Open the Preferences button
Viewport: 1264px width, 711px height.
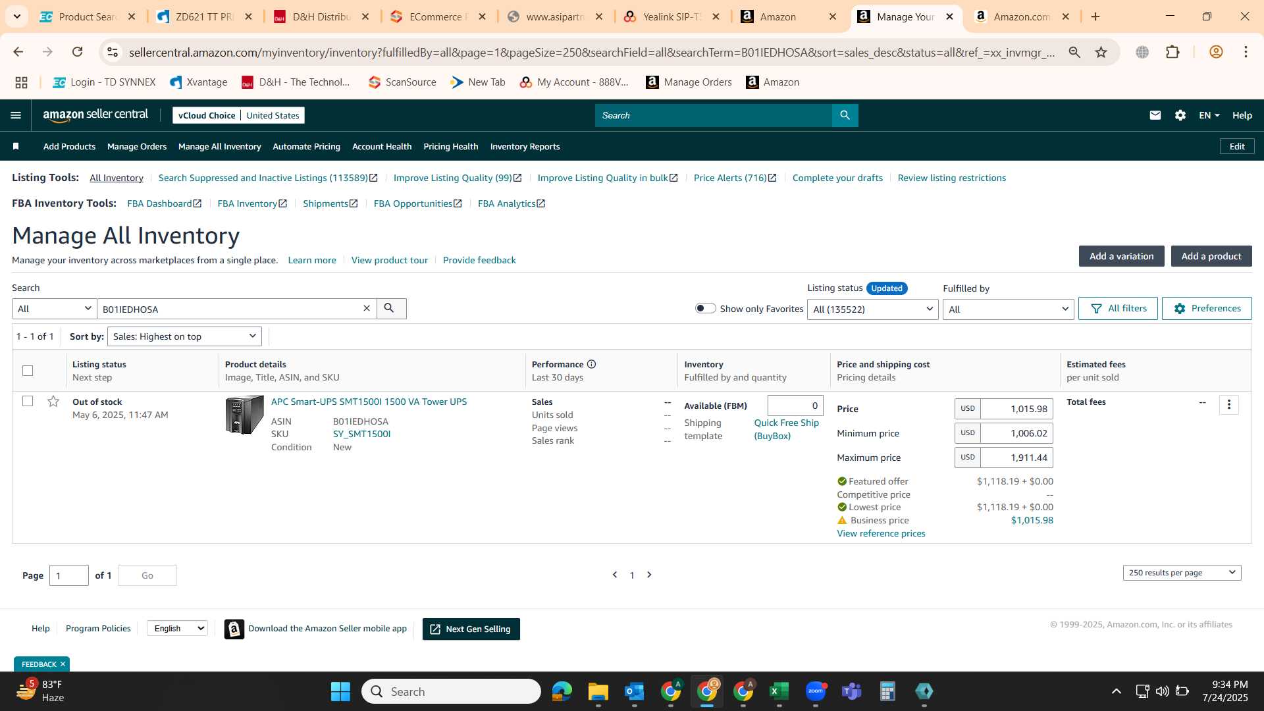[1207, 308]
